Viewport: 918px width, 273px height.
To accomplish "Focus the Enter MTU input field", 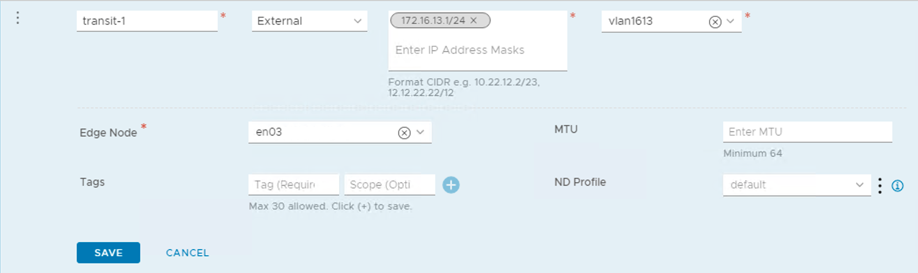I will [x=807, y=132].
